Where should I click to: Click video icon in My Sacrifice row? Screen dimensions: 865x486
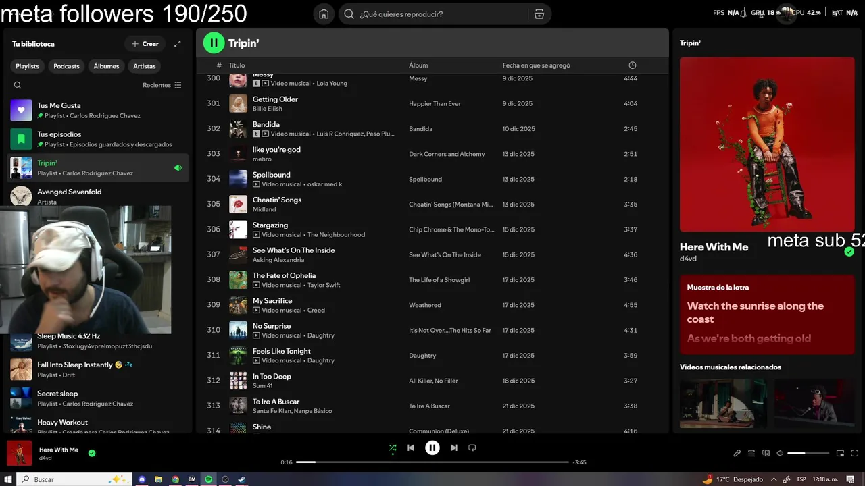pyautogui.click(x=256, y=310)
